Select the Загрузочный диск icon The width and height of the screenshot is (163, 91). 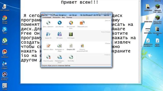pos(71,25)
